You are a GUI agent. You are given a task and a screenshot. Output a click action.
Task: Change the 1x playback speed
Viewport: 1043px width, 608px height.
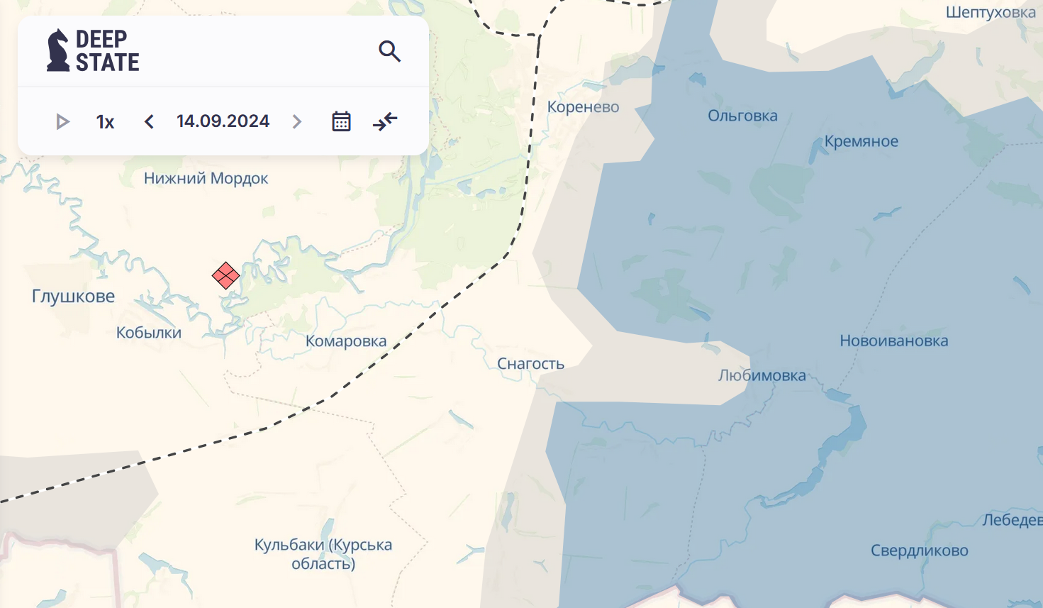pos(105,122)
